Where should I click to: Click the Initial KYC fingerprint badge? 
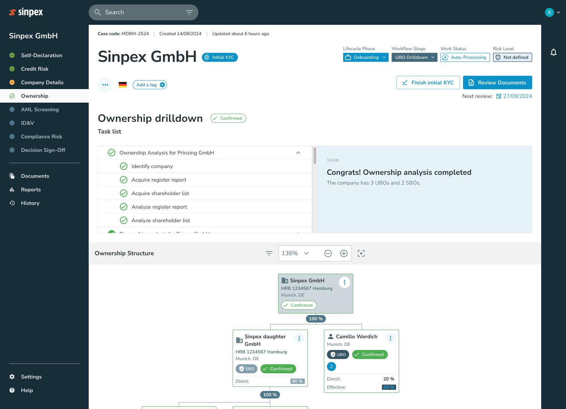point(220,57)
